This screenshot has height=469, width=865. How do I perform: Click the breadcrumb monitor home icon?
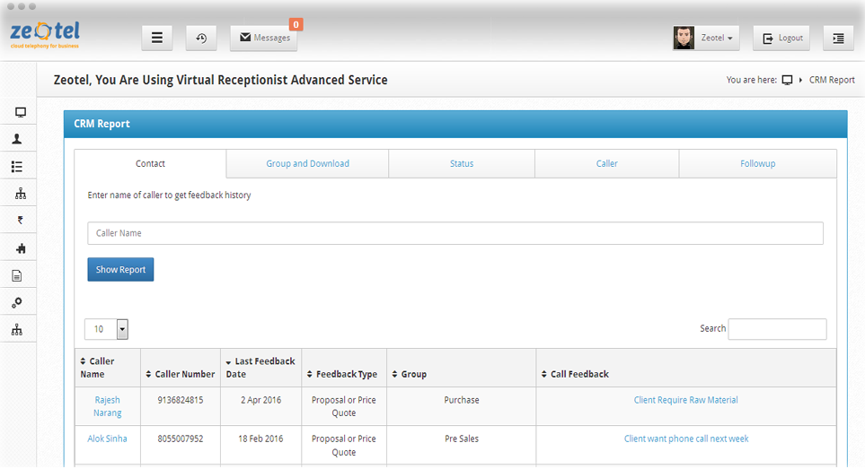[x=787, y=80]
